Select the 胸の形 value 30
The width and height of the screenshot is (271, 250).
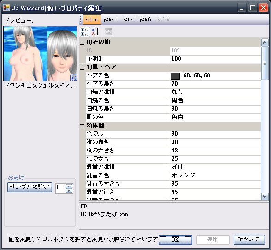tap(216, 134)
